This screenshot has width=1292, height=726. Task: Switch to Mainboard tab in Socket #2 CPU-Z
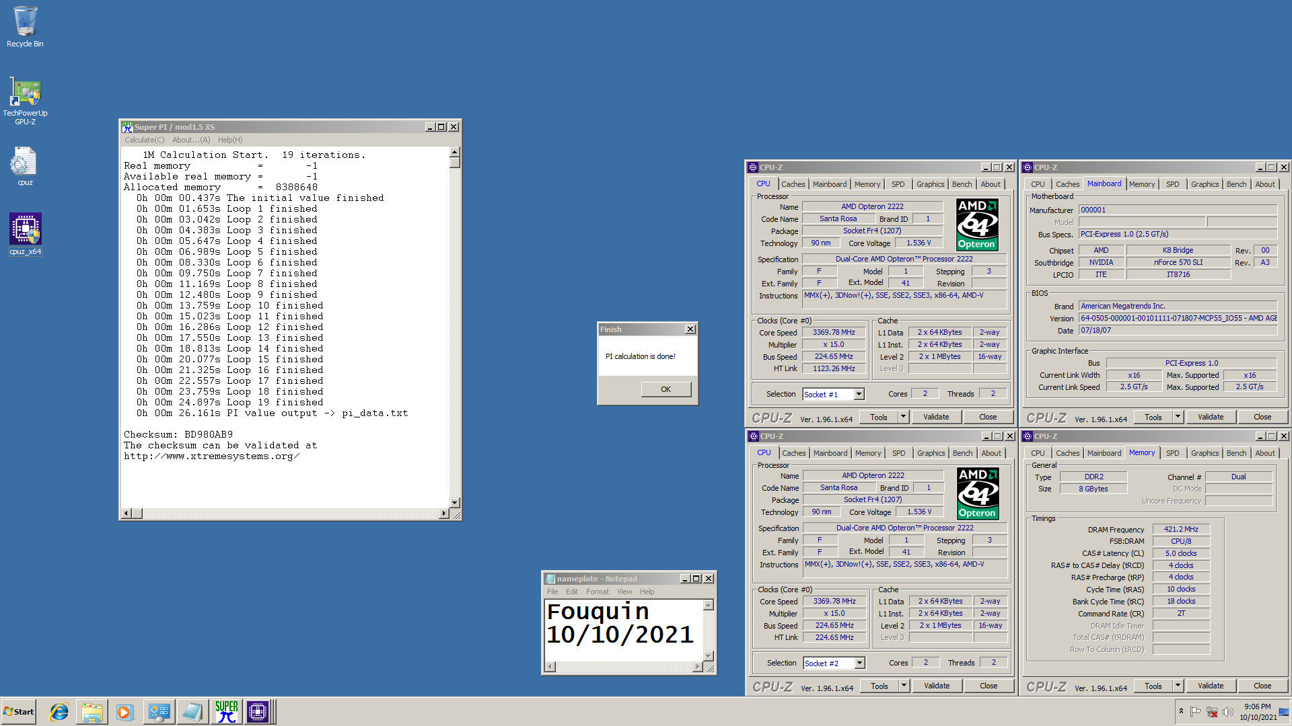point(830,453)
